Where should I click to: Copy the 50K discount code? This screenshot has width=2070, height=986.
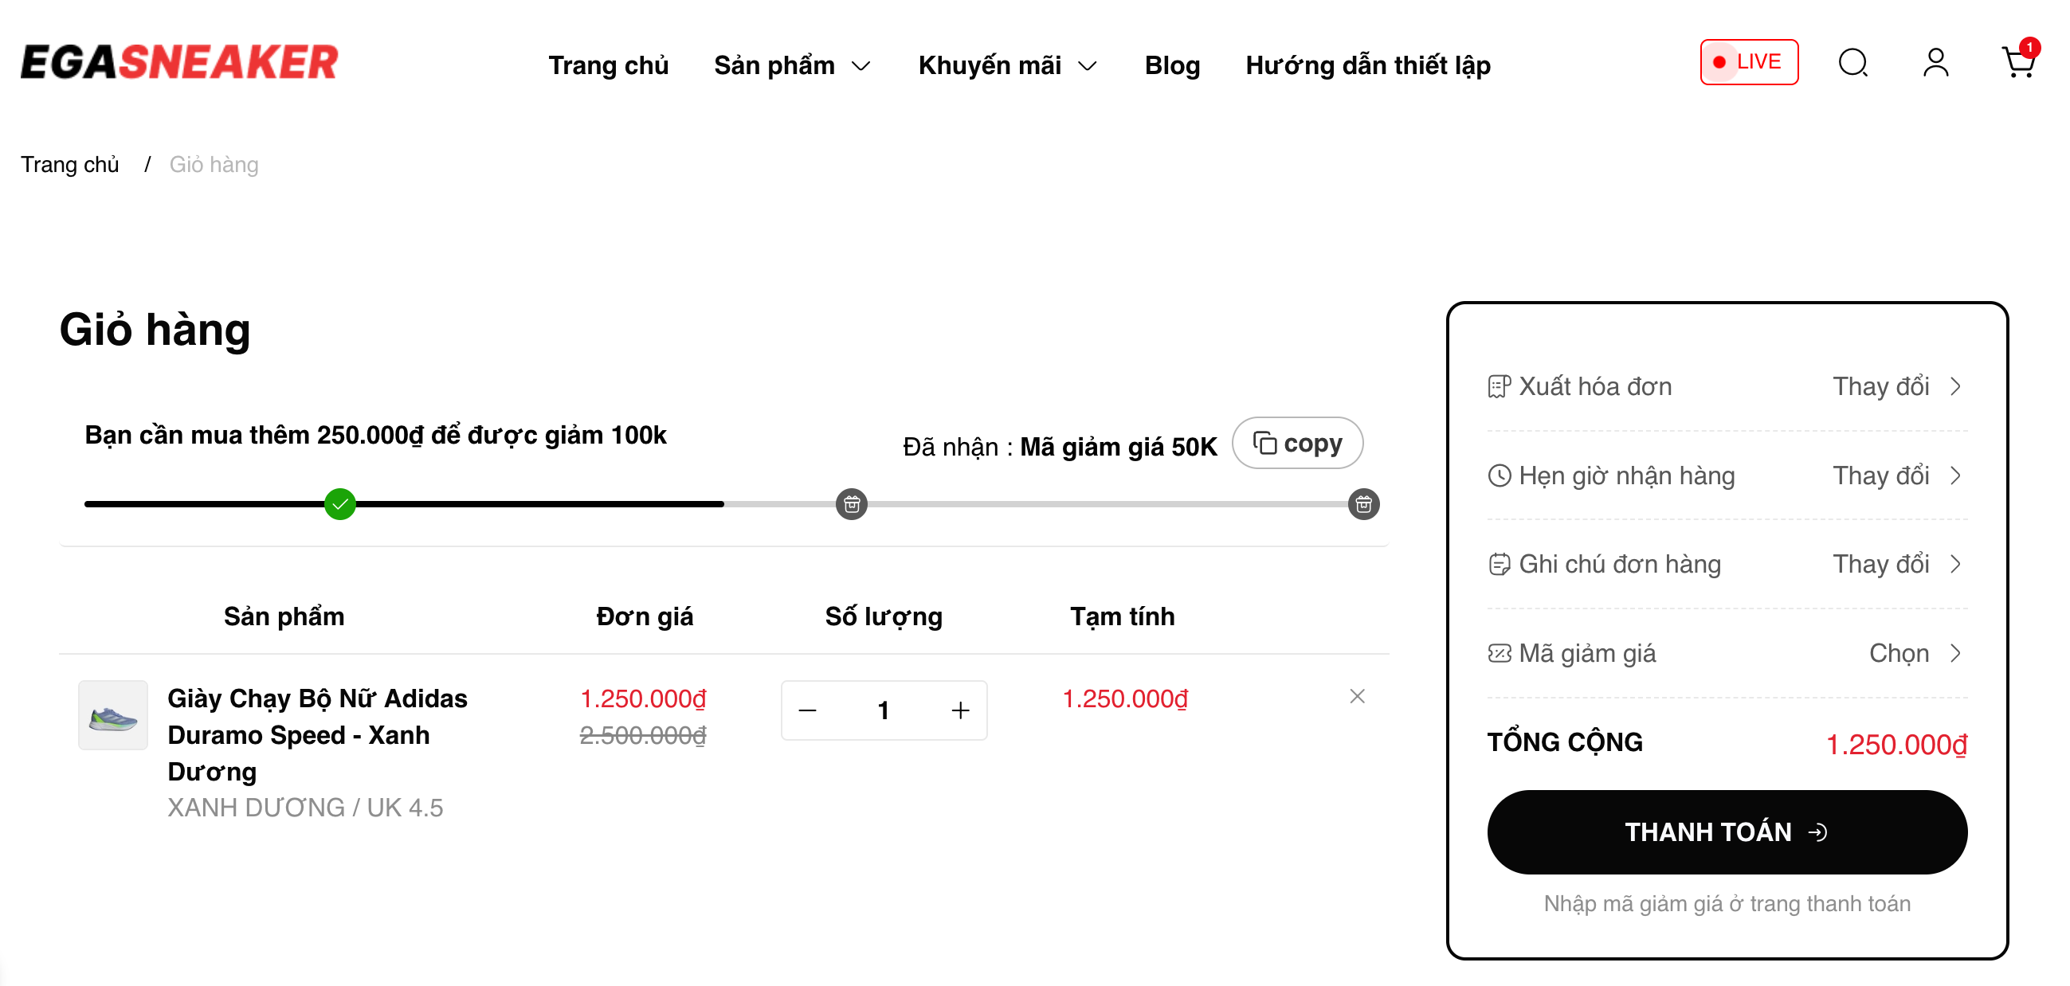click(x=1297, y=443)
